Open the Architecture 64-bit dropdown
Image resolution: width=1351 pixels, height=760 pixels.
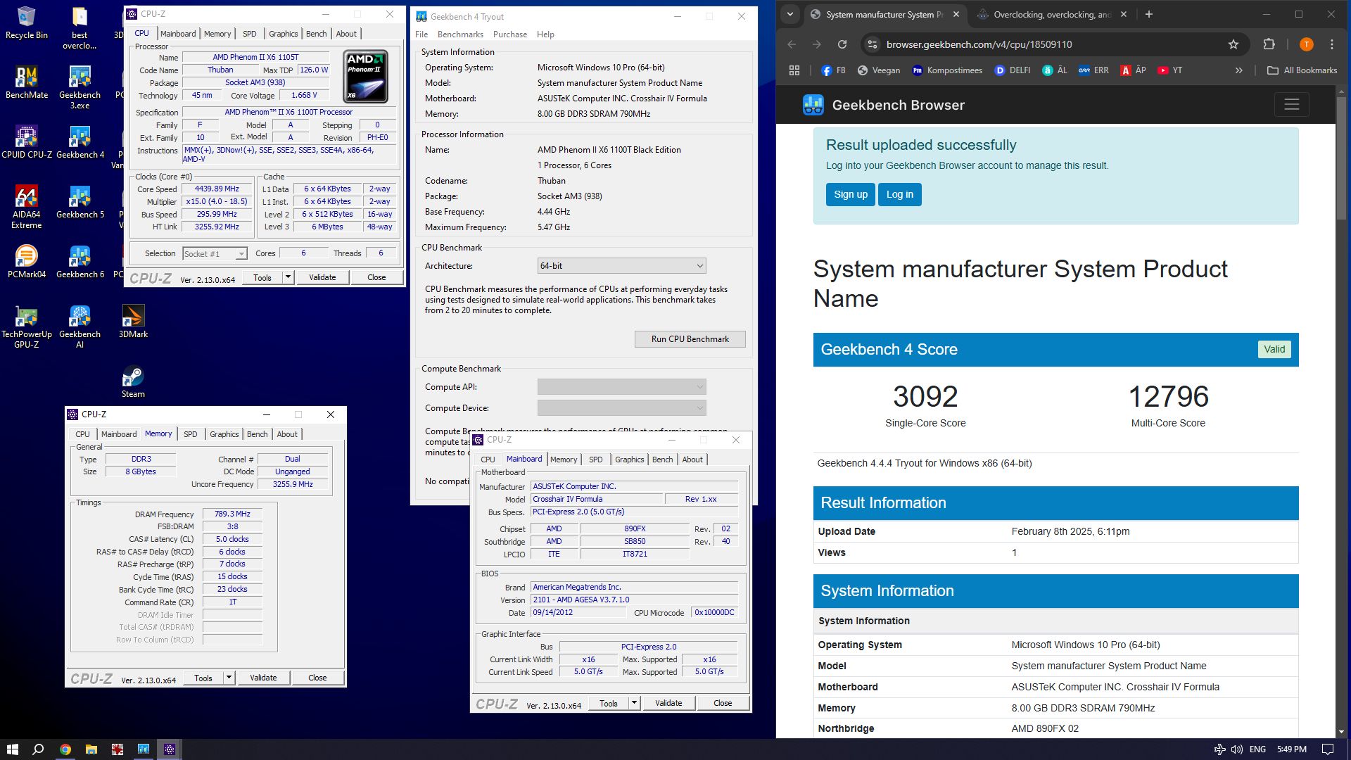pyautogui.click(x=621, y=266)
